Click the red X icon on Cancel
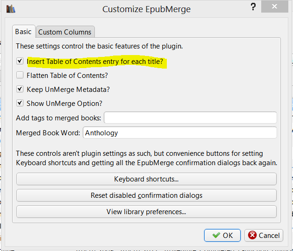 pyautogui.click(x=252, y=235)
